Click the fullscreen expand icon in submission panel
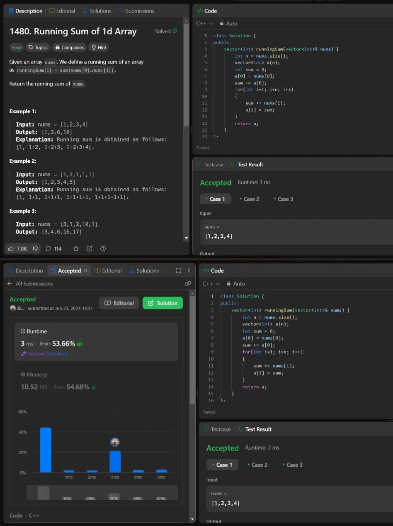The width and height of the screenshot is (393, 526). [x=179, y=270]
